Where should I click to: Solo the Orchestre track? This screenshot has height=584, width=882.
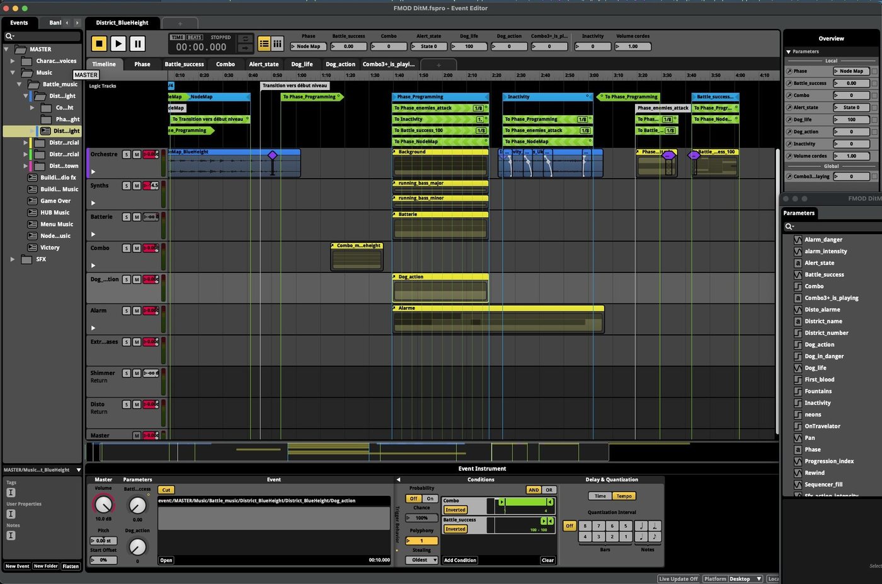pos(126,154)
